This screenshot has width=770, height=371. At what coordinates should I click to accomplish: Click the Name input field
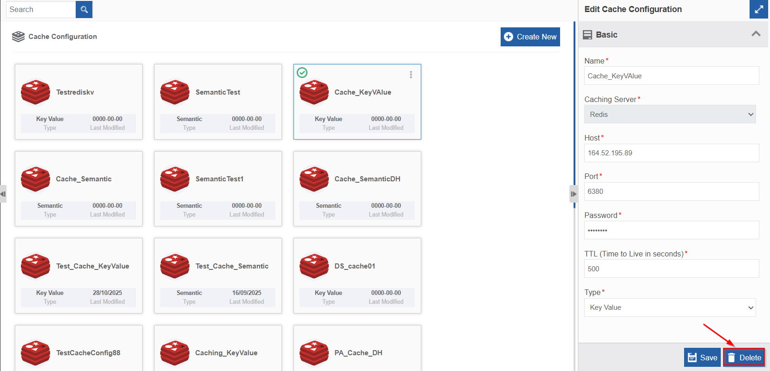(x=672, y=76)
